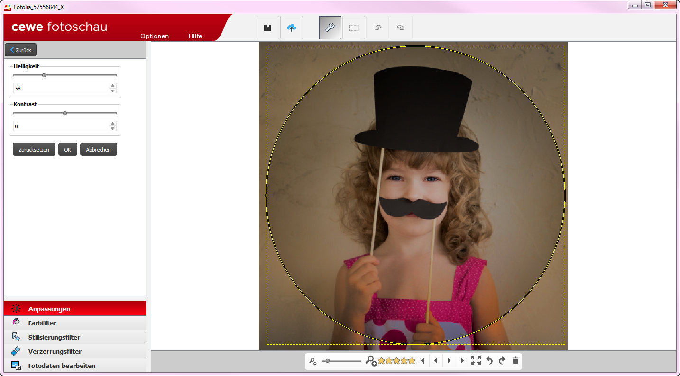The width and height of the screenshot is (680, 376).
Task: Increase Helligkeit value with up arrow
Action: click(x=112, y=86)
